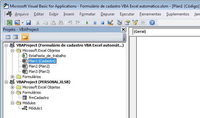The width and height of the screenshot is (200, 118).
Task: Collapse first Microsoft Excel Objetos folder
Action: 12,50
